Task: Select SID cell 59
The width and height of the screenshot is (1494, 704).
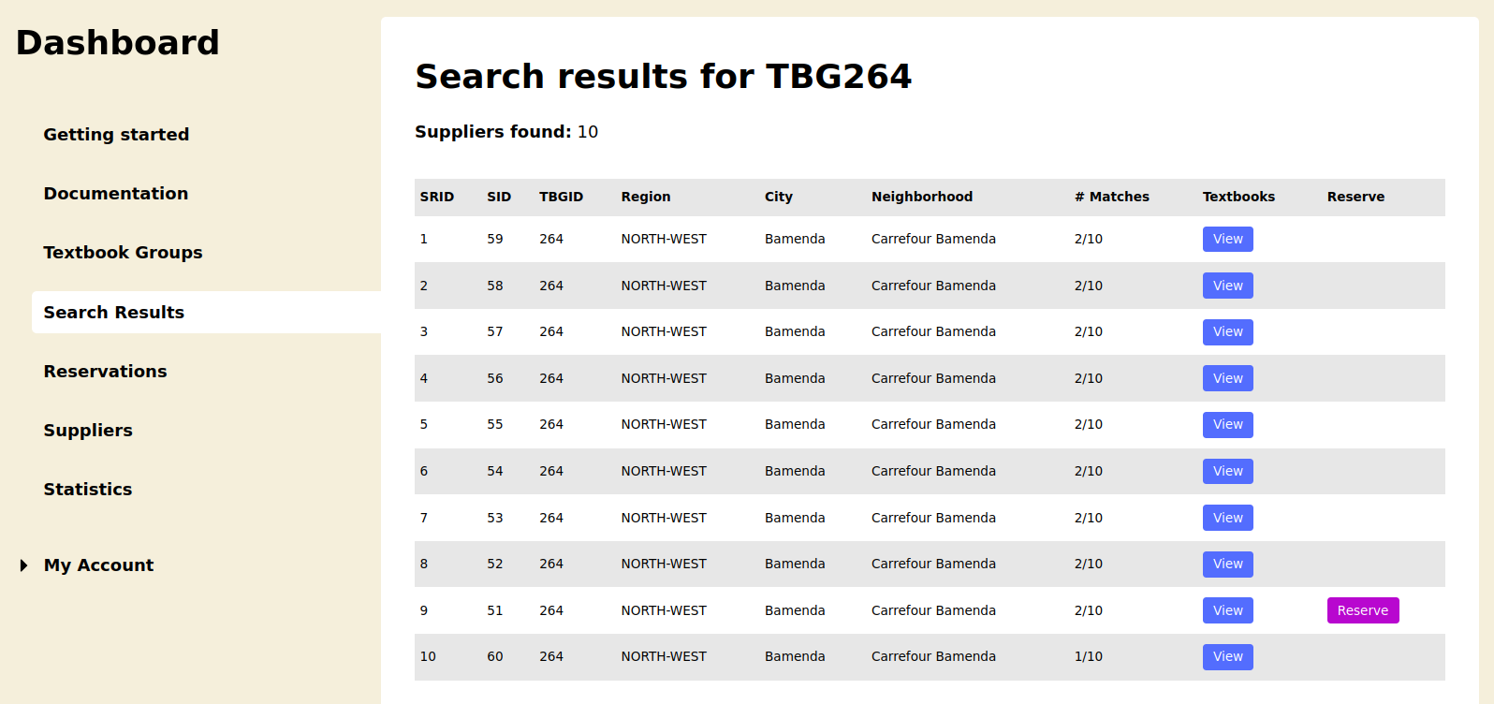Action: coord(494,240)
